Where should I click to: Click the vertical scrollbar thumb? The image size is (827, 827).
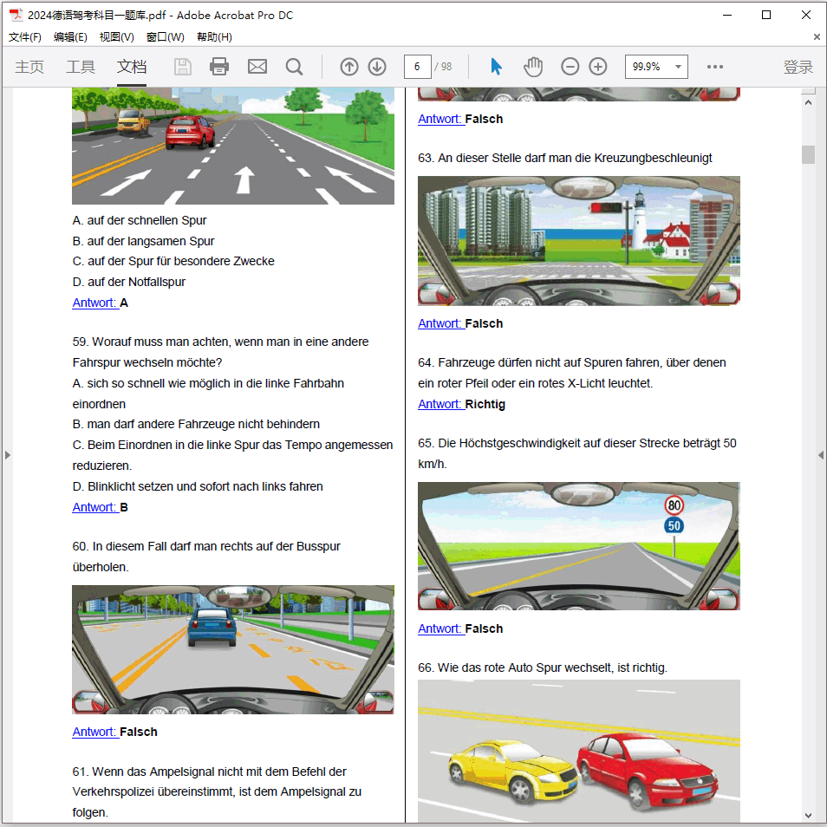[x=808, y=154]
